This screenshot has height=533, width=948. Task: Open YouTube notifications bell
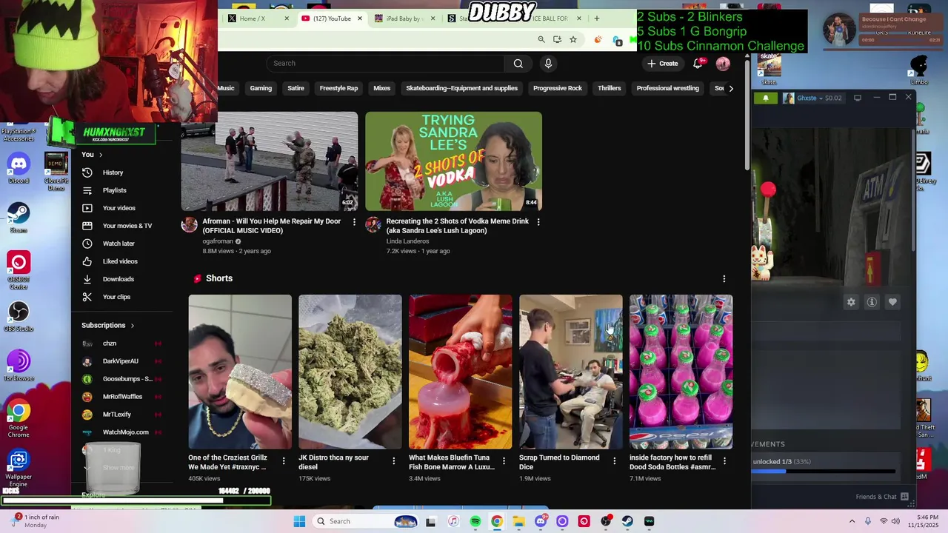[x=698, y=64]
